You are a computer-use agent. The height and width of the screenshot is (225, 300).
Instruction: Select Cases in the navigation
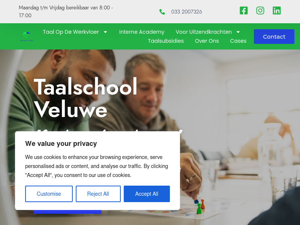click(238, 41)
